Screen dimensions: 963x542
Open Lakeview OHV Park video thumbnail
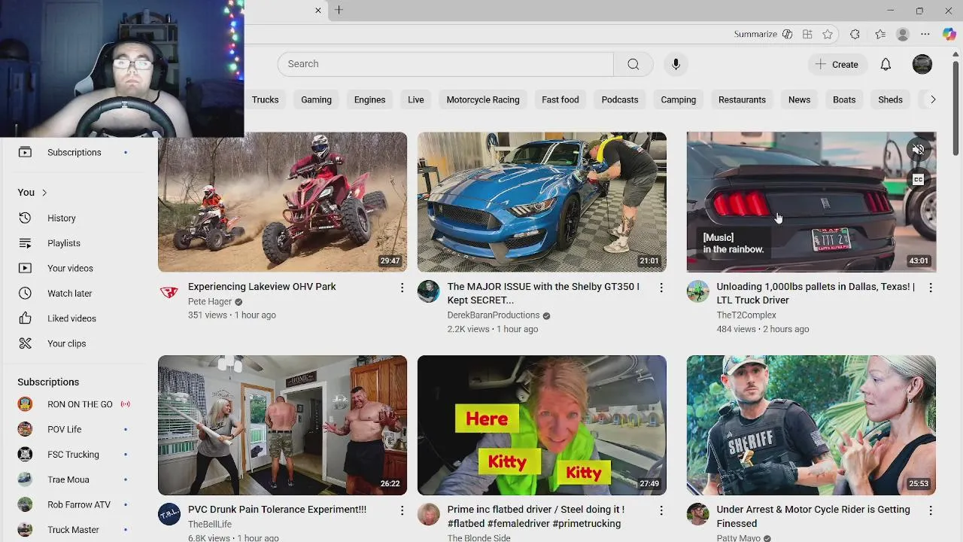282,202
